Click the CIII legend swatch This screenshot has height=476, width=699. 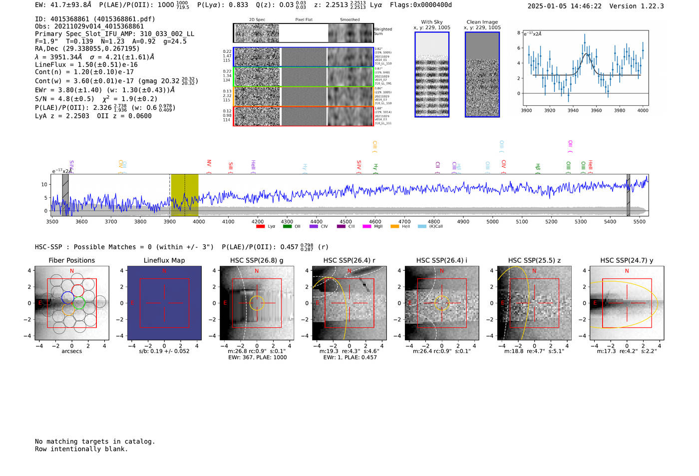(341, 226)
